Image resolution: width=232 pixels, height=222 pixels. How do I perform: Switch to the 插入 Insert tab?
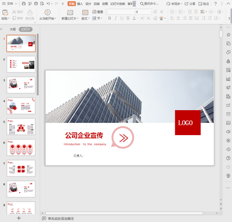[x=80, y=4]
